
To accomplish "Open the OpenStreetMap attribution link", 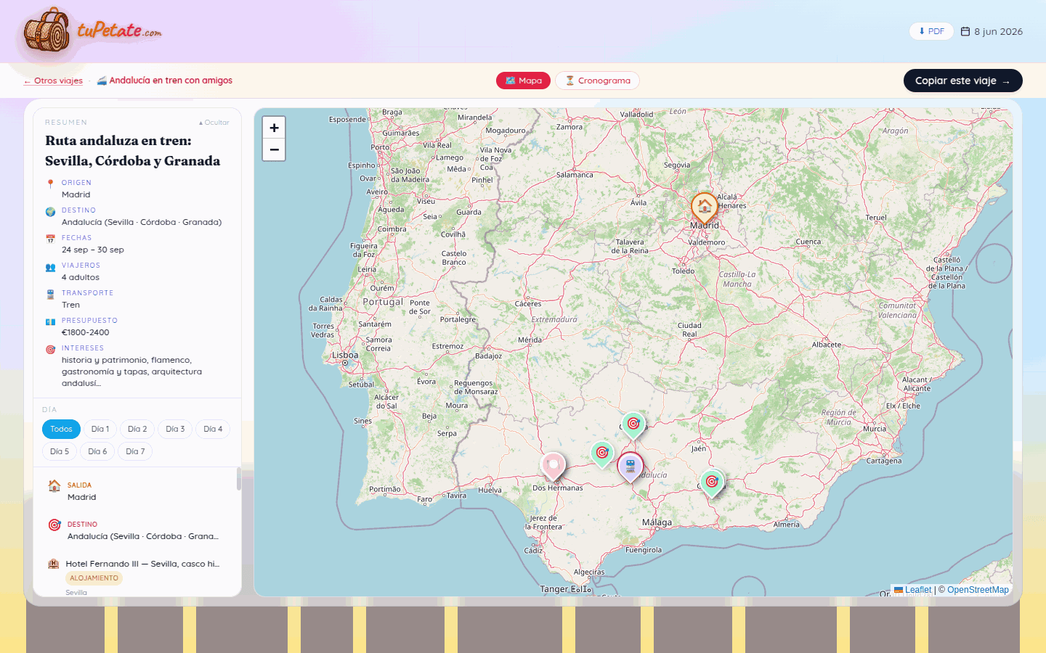I will pos(978,590).
